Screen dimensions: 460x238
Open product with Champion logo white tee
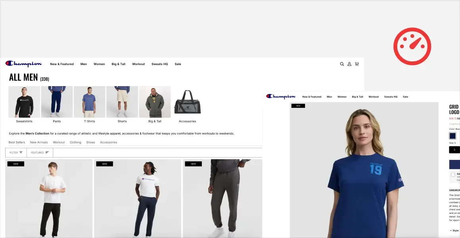[137, 198]
